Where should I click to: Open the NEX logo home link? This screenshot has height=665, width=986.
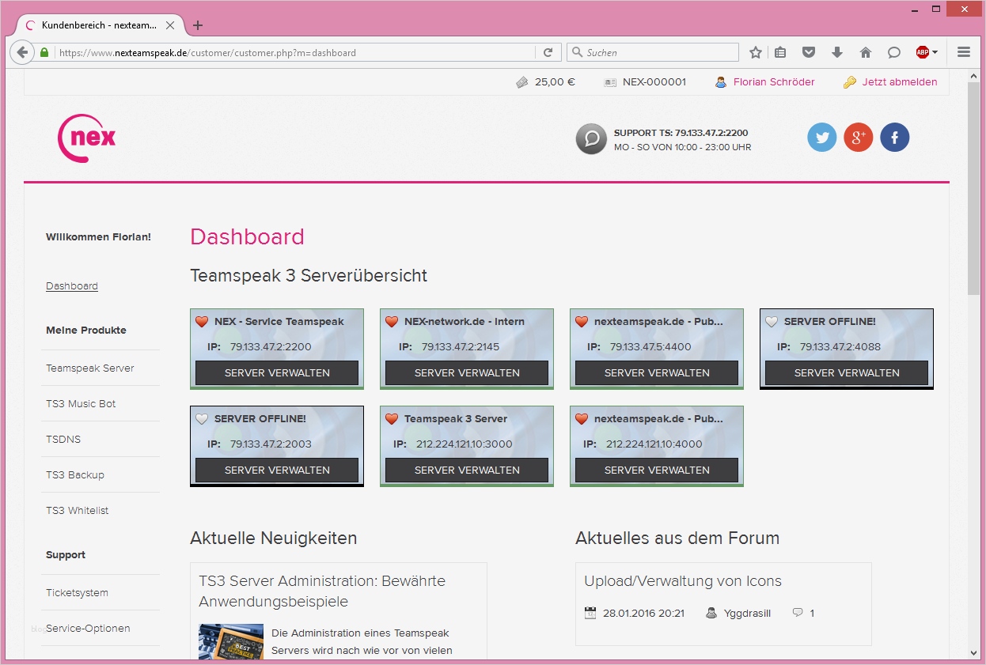tap(87, 138)
